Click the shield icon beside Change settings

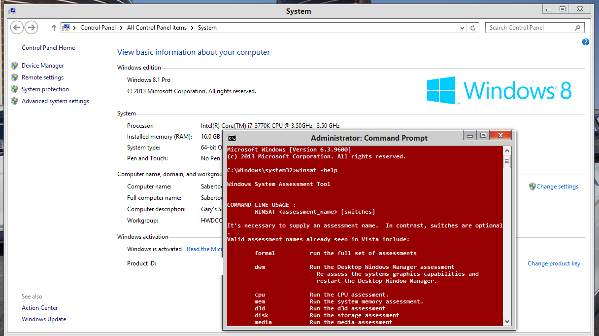(532, 186)
